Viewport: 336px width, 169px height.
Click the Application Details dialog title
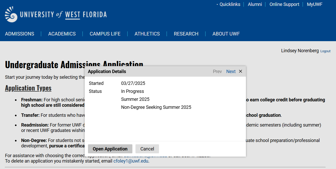(107, 72)
